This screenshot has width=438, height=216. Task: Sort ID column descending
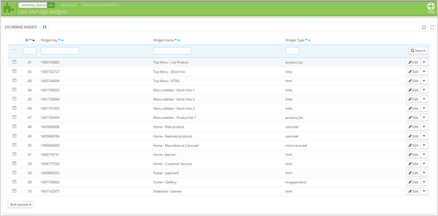31,40
